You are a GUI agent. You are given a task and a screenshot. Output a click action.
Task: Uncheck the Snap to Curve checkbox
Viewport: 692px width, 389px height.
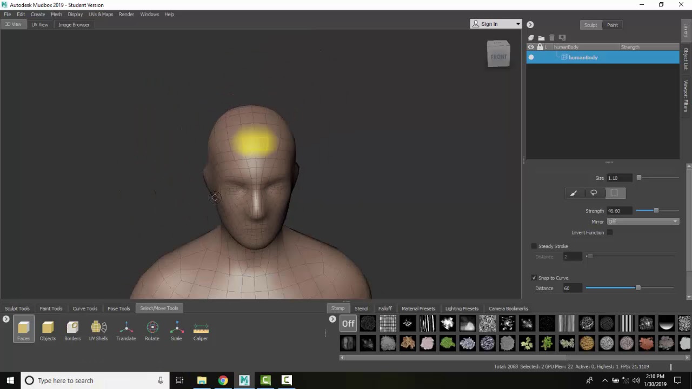534,278
